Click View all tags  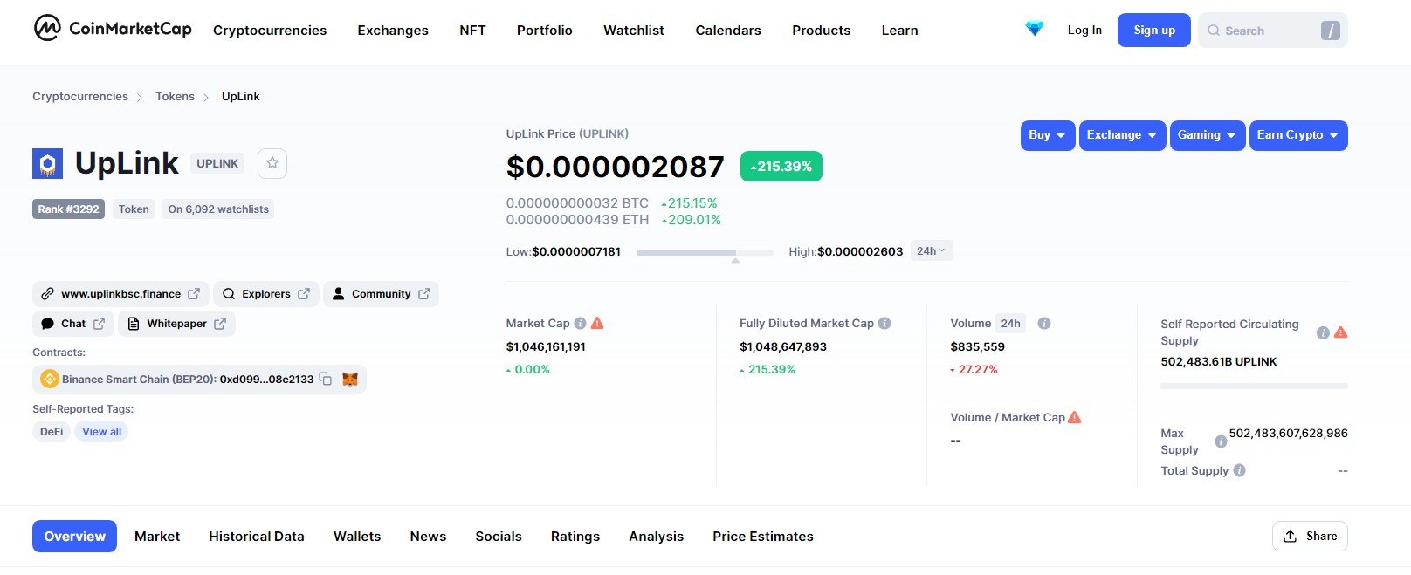[102, 432]
